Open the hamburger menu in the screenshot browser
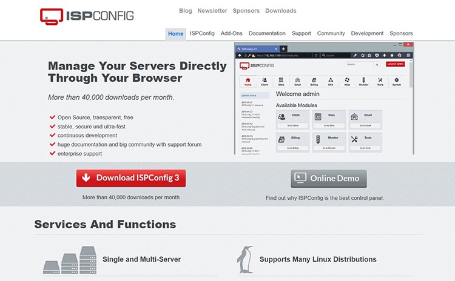Viewport: 455px width, 281px height. [x=408, y=55]
